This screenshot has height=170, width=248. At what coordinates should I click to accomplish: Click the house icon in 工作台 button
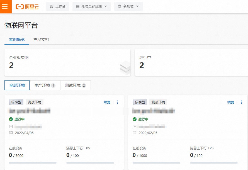[x=52, y=6]
